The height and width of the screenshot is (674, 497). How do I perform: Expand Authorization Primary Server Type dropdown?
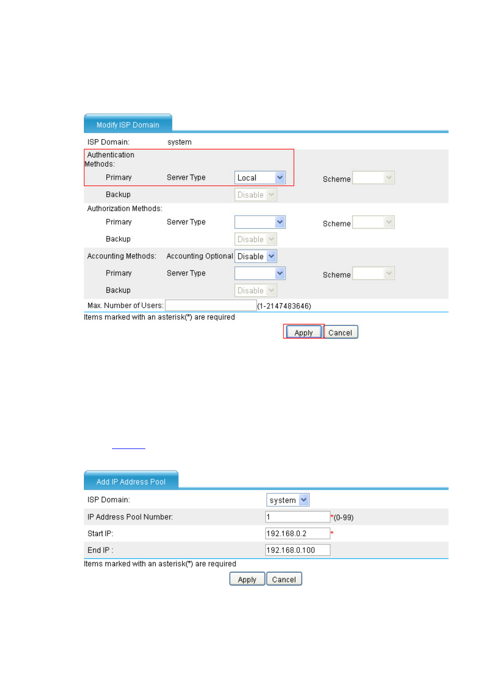coord(259,222)
